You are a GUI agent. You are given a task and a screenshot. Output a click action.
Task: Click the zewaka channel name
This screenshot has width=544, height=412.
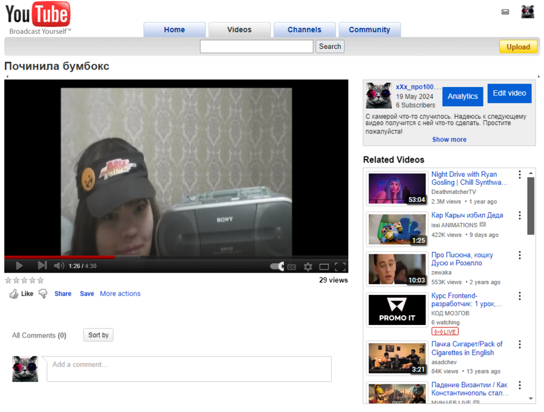point(441,273)
